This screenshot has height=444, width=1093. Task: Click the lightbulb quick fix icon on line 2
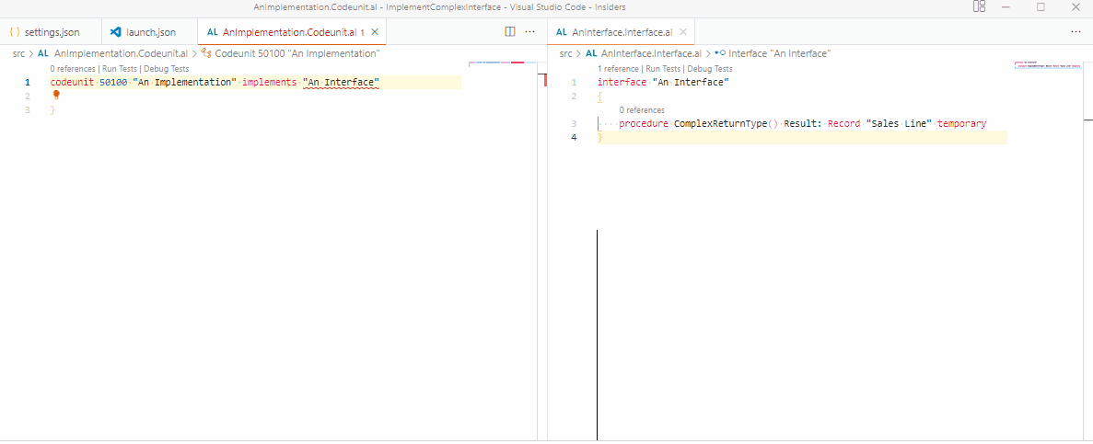(56, 96)
